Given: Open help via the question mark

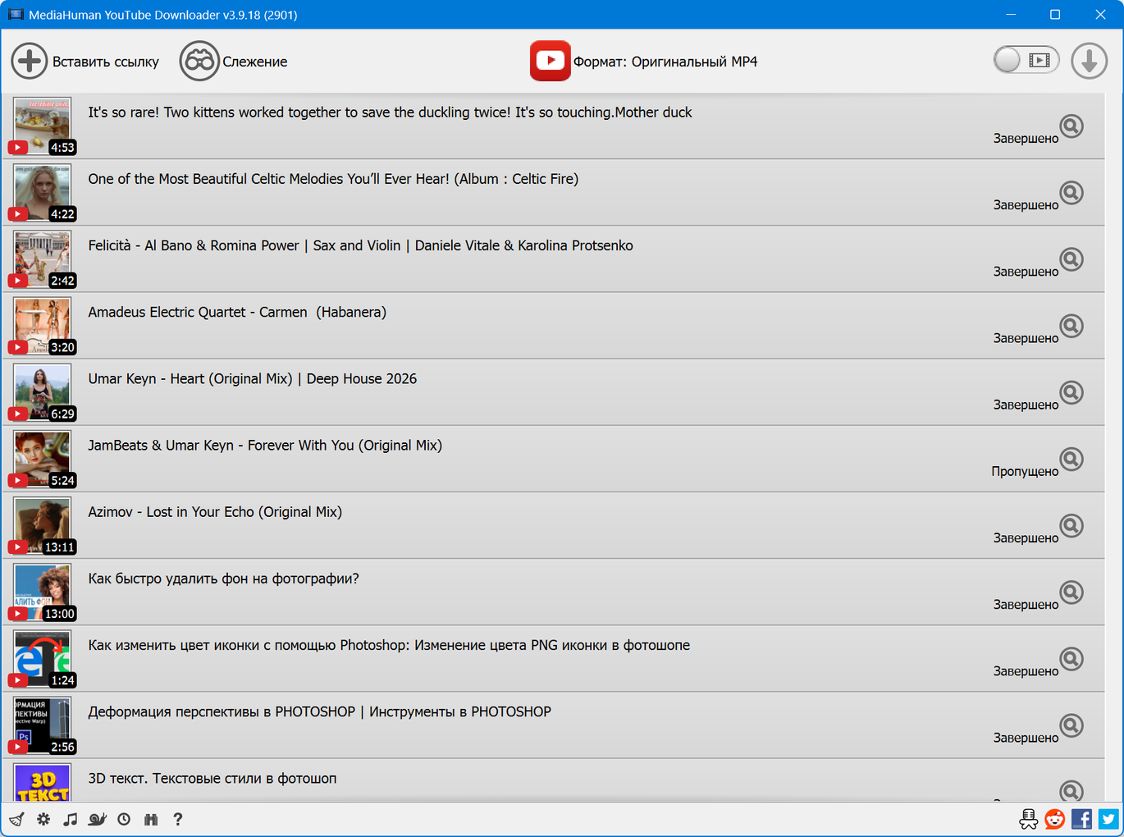Looking at the screenshot, I should 178,819.
